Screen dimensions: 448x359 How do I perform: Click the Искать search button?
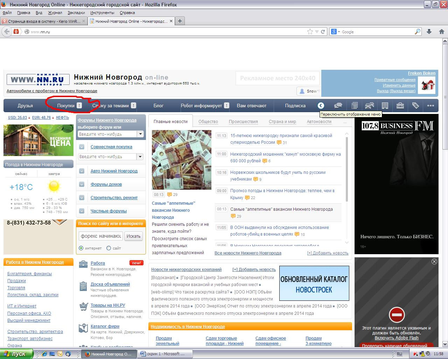133,236
